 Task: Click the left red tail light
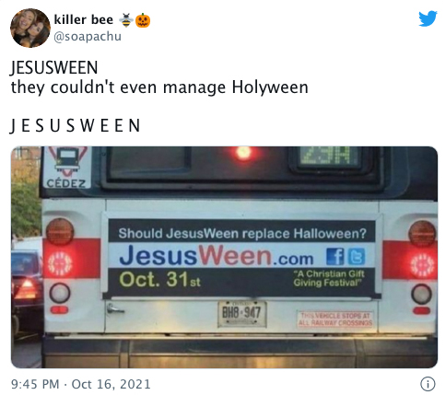(x=60, y=263)
